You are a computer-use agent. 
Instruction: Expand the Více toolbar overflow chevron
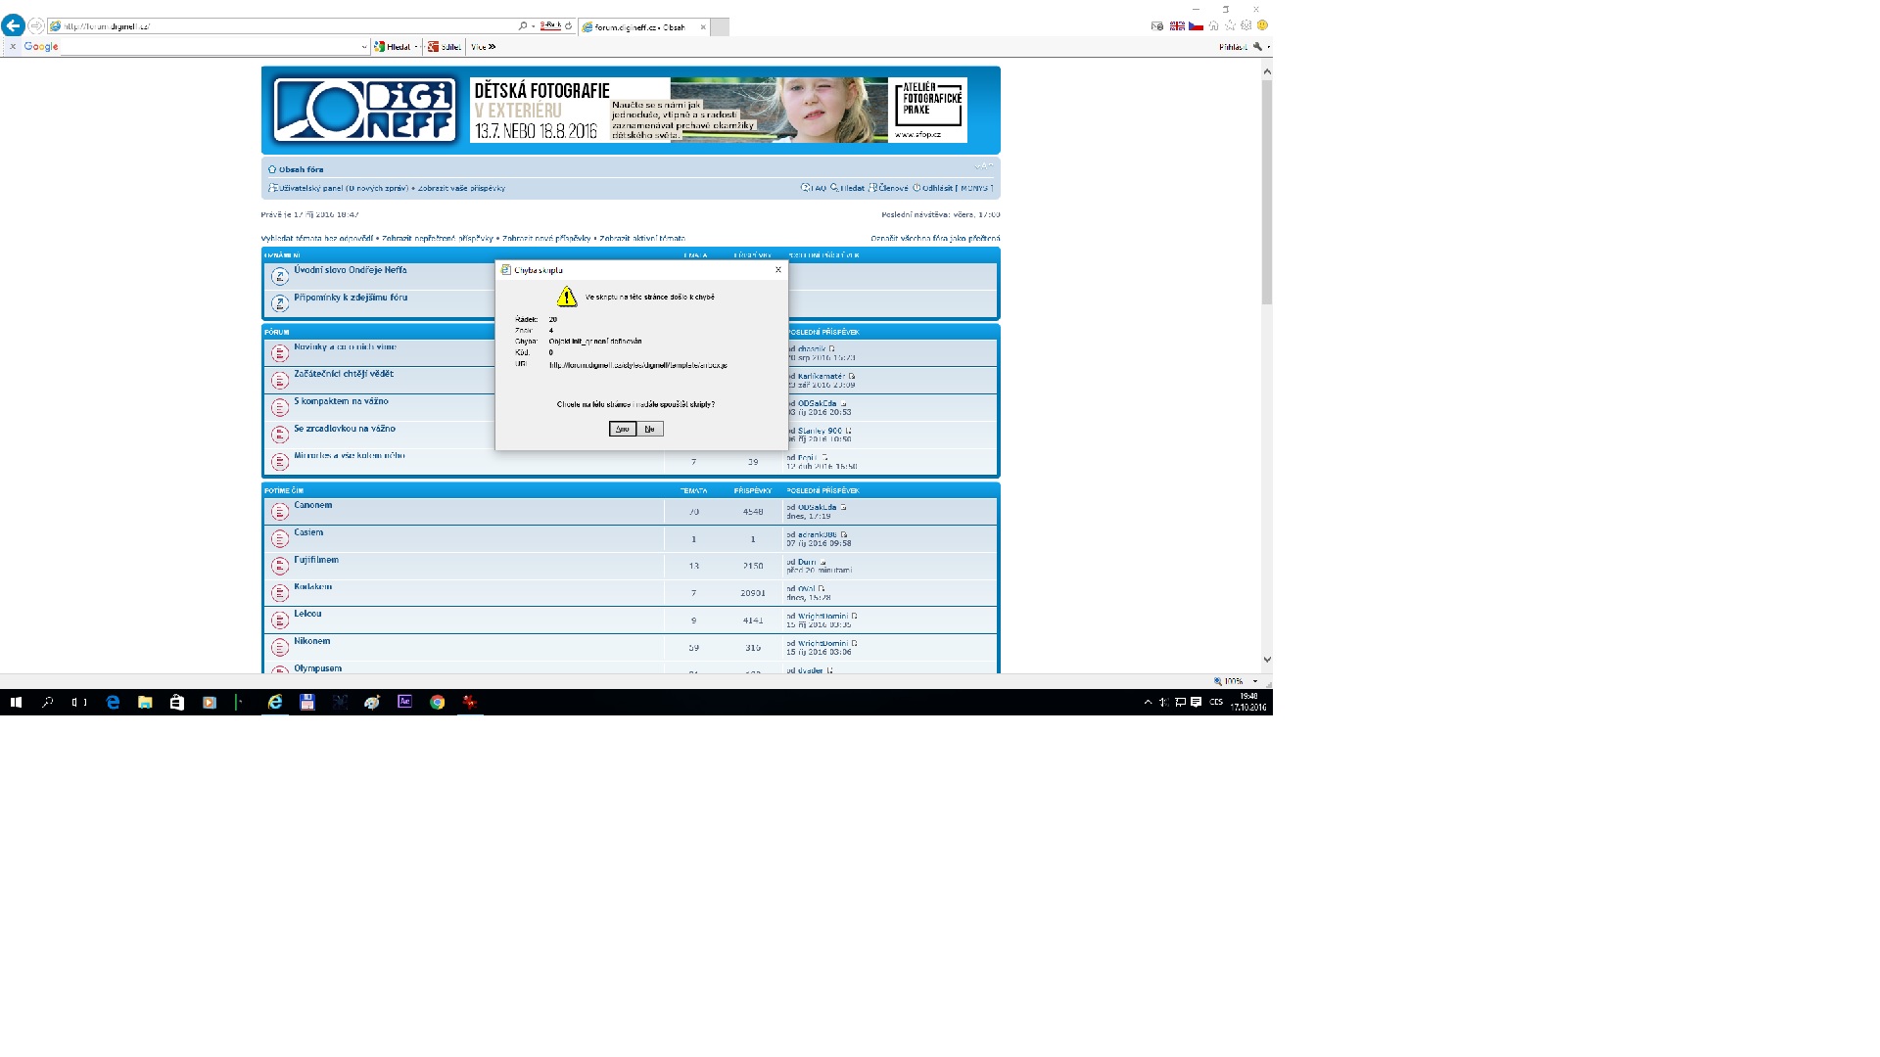492,47
